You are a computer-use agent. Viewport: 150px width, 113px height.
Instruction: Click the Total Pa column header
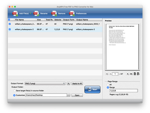pyautogui.click(x=49, y=20)
